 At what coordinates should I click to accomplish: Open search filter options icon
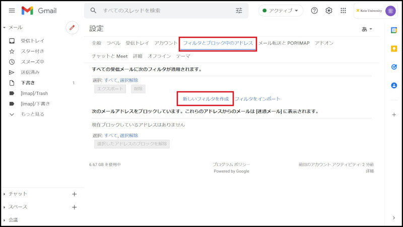point(239,11)
